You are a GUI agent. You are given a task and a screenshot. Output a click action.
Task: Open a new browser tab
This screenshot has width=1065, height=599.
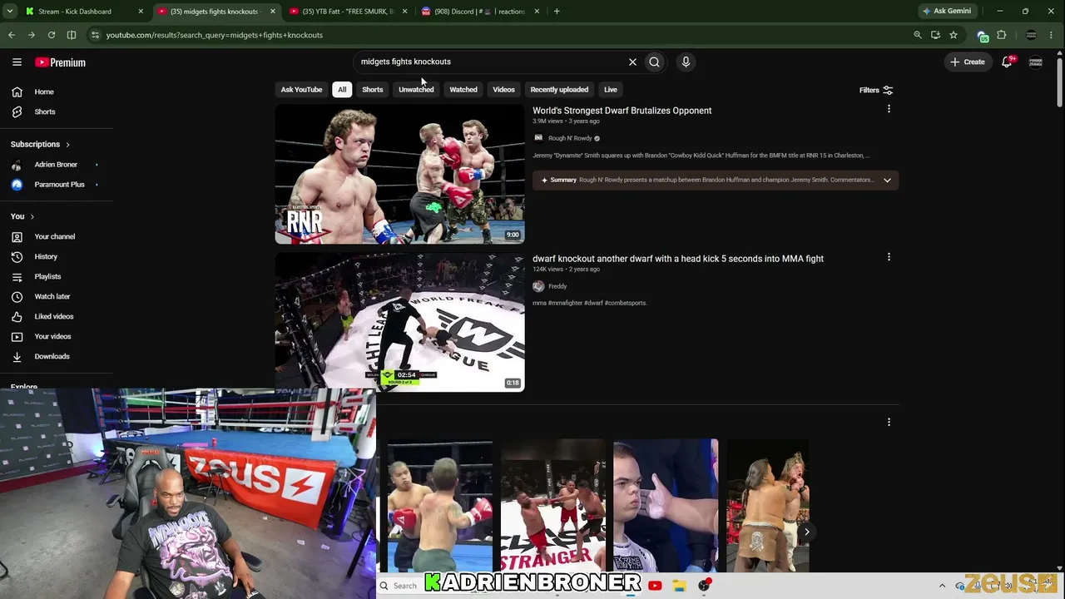[x=557, y=12]
